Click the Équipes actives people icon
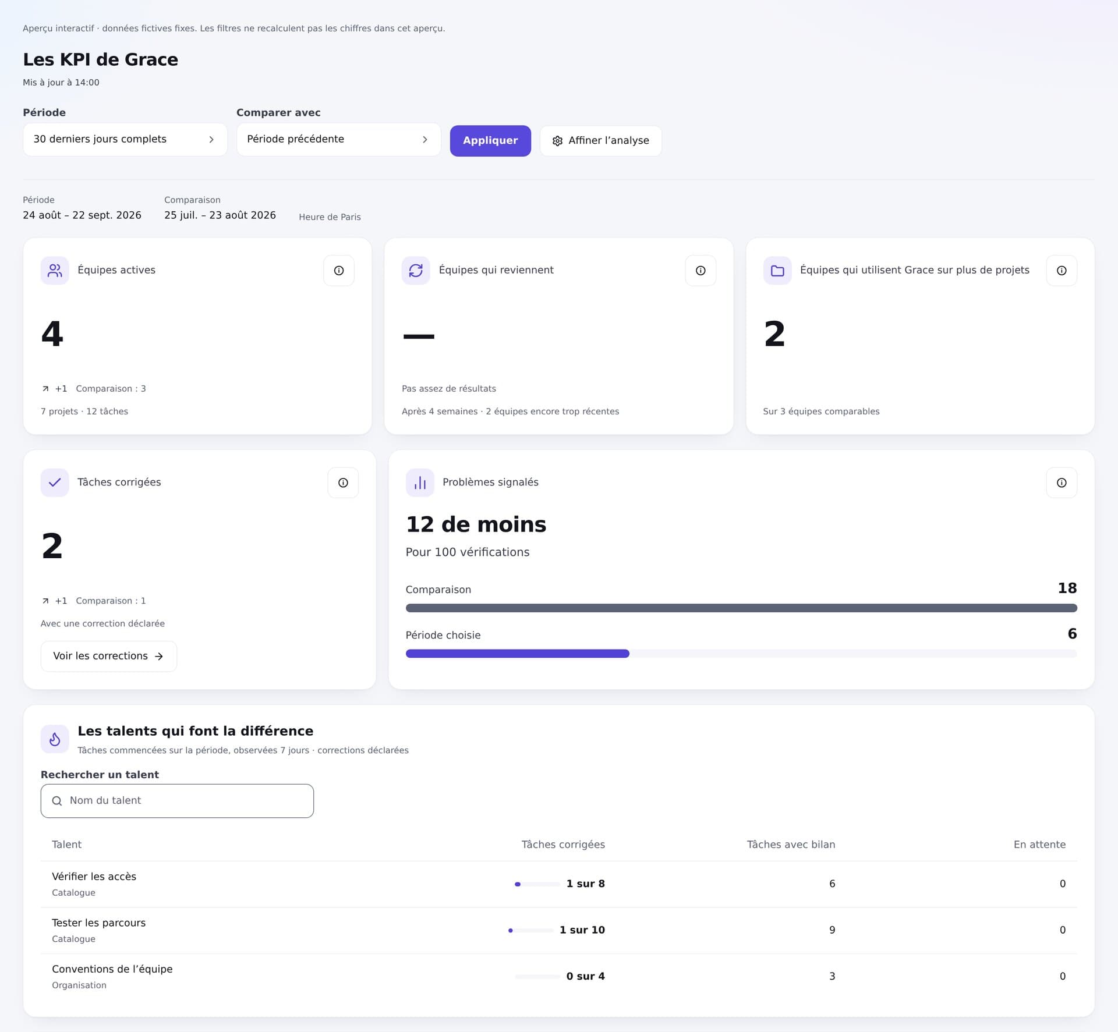This screenshot has height=1032, width=1118. (55, 271)
